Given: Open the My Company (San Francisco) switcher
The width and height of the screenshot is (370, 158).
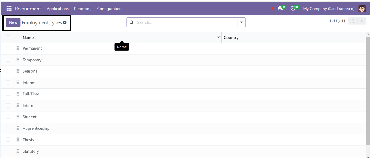Looking at the screenshot, I should [329, 9].
